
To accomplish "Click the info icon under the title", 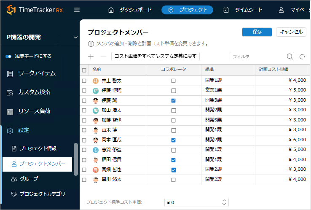I will pos(91,43).
